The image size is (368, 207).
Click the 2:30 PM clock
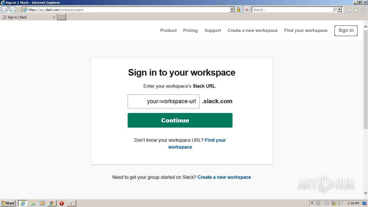coord(353,203)
